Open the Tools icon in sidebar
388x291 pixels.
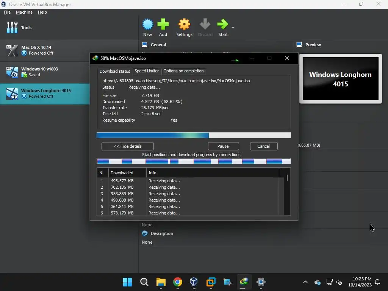pyautogui.click(x=12, y=27)
